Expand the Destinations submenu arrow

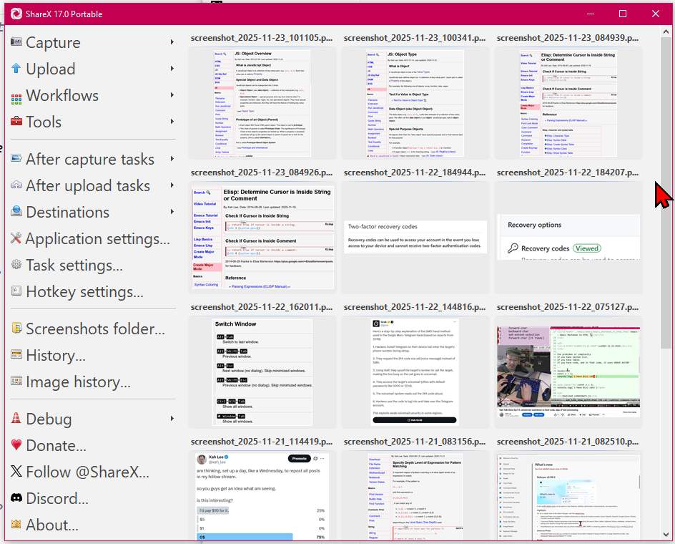172,213
